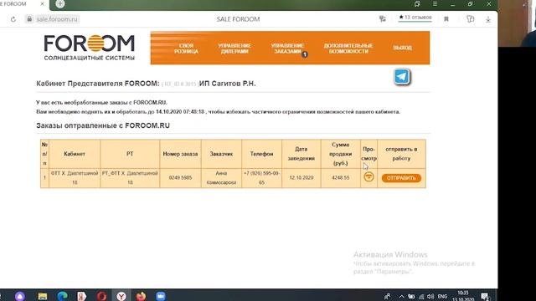Show hidden system tray icons
The width and height of the screenshot is (536, 301).
(401, 297)
